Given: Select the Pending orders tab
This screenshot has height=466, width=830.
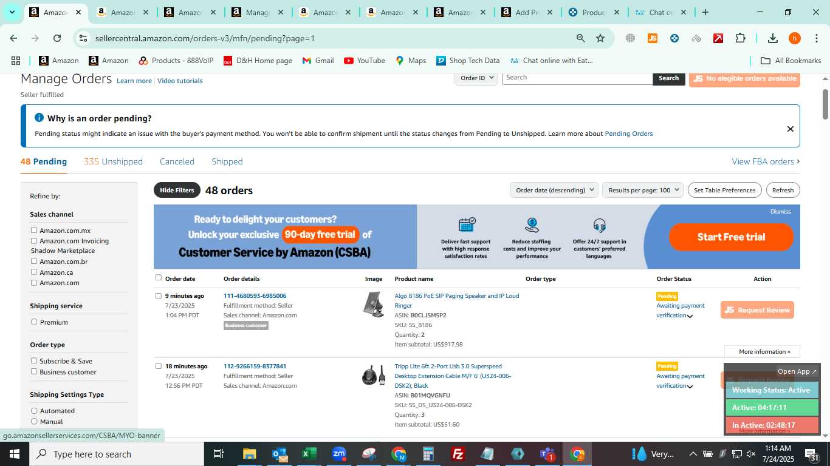Looking at the screenshot, I should point(44,161).
